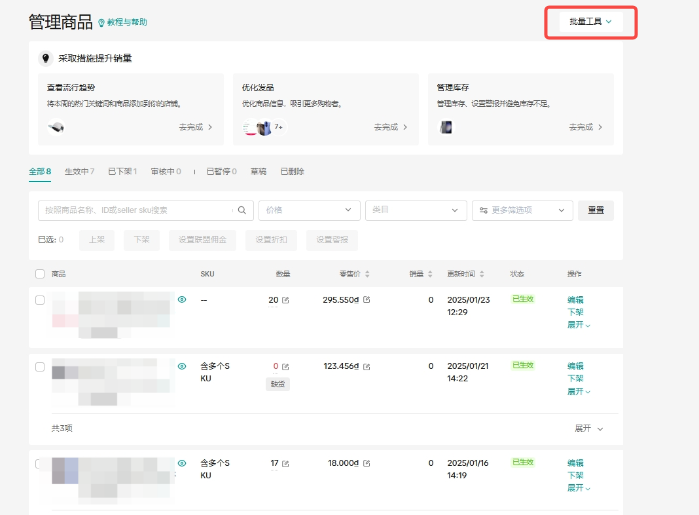The width and height of the screenshot is (699, 515).
Task: Click edit price icon beside 295.550đ
Action: (x=367, y=299)
